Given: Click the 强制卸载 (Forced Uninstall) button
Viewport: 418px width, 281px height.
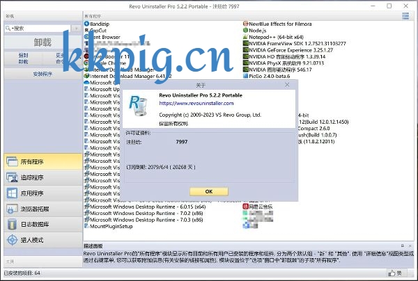Looking at the screenshot, I should pos(23,58).
